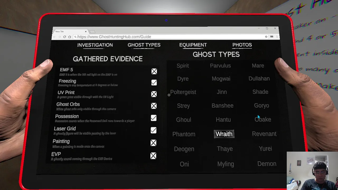
Task: Open the GHOST TYPES tab
Action: click(x=144, y=45)
